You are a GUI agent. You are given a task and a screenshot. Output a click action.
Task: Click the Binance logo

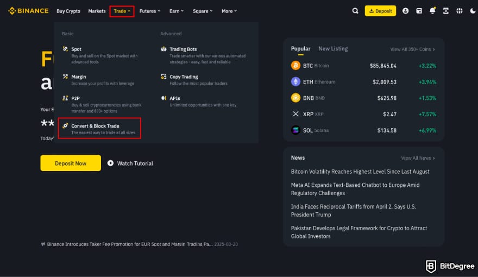tap(28, 11)
